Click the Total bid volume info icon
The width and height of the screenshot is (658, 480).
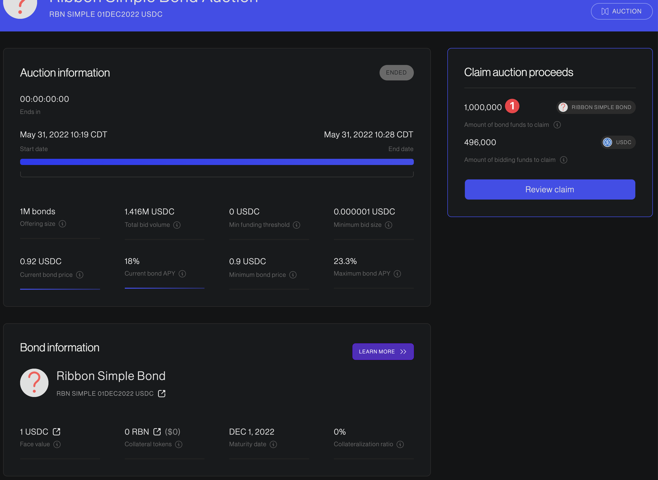click(177, 225)
